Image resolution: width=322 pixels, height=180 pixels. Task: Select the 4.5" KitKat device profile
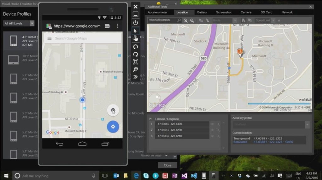tap(21, 41)
